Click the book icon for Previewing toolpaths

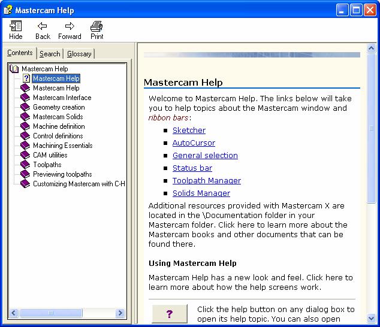coord(25,174)
